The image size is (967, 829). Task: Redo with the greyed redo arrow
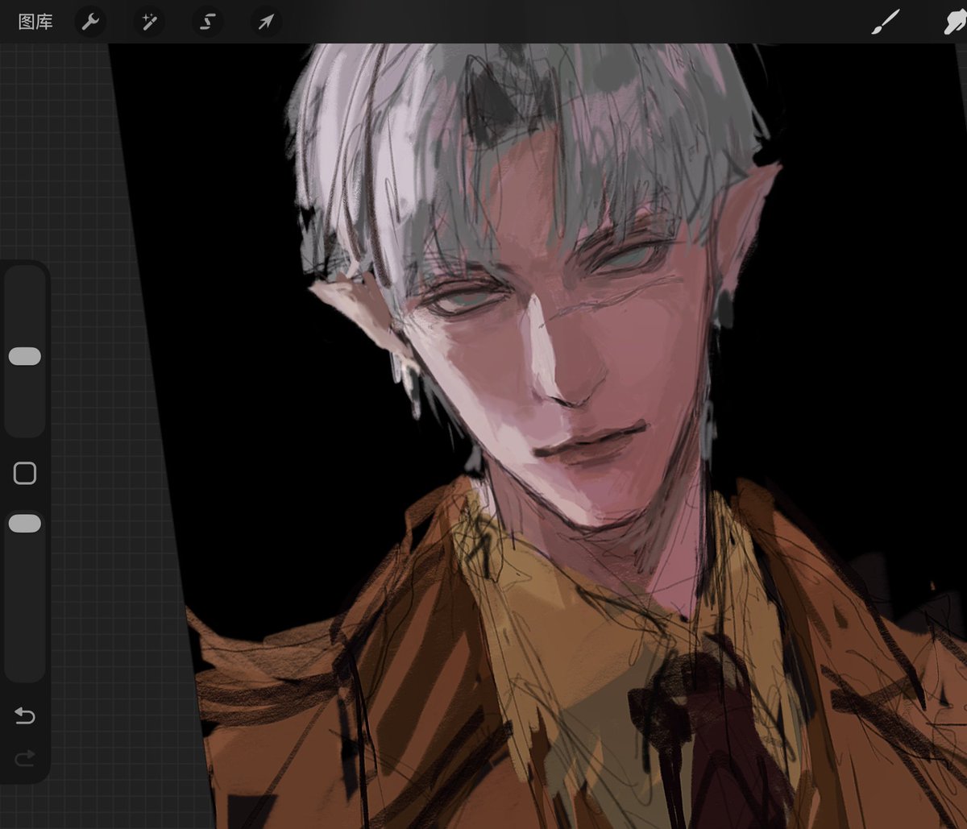tap(25, 757)
